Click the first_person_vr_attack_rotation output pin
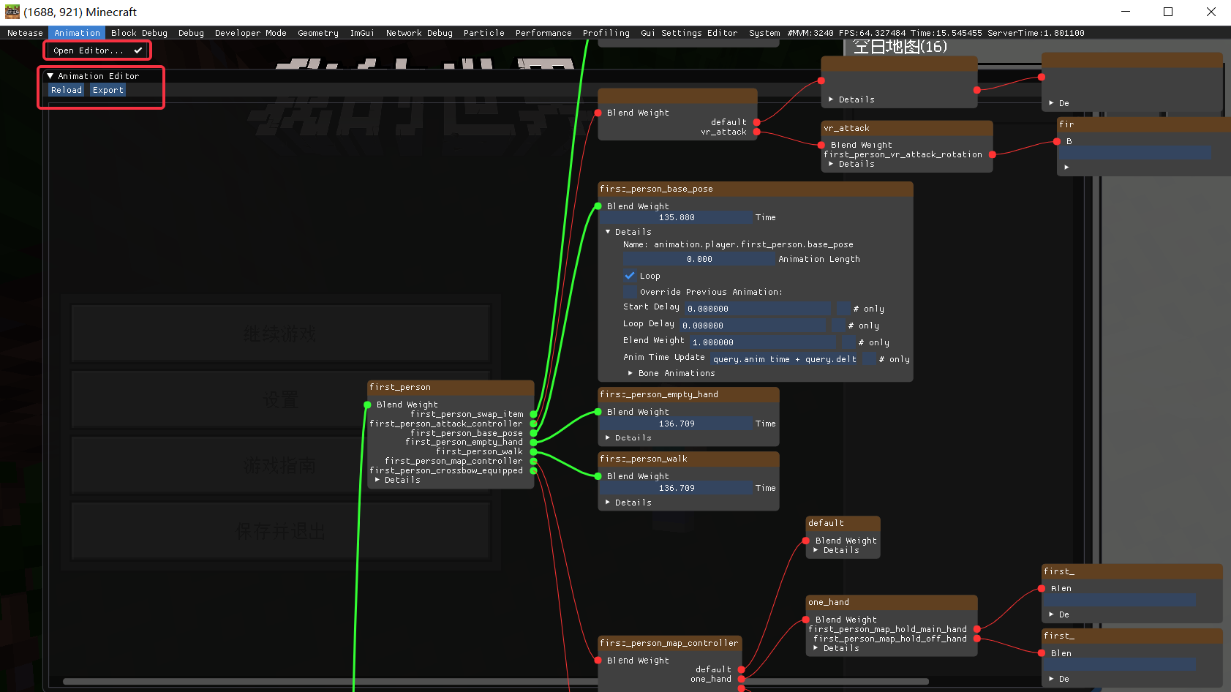Viewport: 1231px width, 692px height. (x=992, y=154)
